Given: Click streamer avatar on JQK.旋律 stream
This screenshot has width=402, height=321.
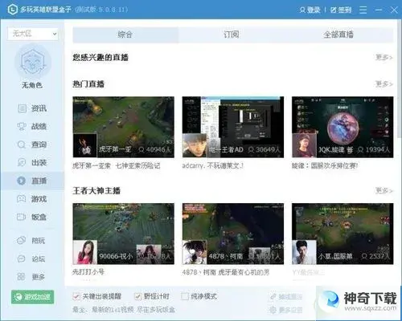Looking at the screenshot, I should (305, 145).
